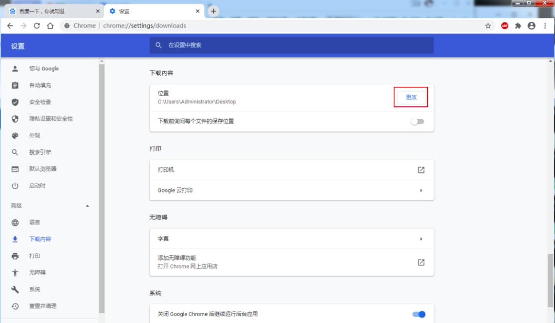Viewport: 555px width, 323px height.
Task: Expand the 字幕 row arrow
Action: (x=421, y=239)
